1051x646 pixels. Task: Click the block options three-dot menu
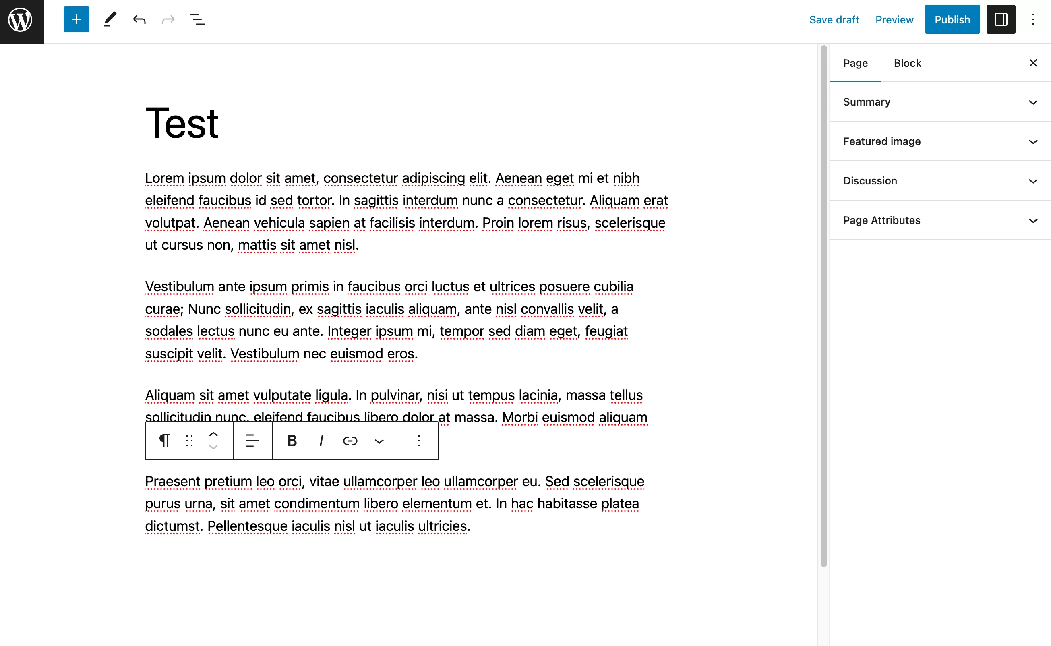click(x=418, y=441)
